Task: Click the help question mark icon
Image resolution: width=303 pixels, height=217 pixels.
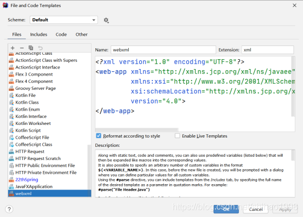Action: (9, 209)
